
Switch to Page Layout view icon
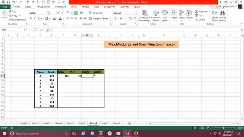coord(202,128)
